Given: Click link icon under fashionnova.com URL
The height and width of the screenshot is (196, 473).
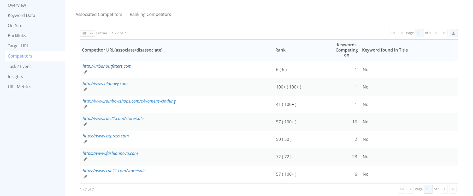Looking at the screenshot, I should click(x=85, y=159).
